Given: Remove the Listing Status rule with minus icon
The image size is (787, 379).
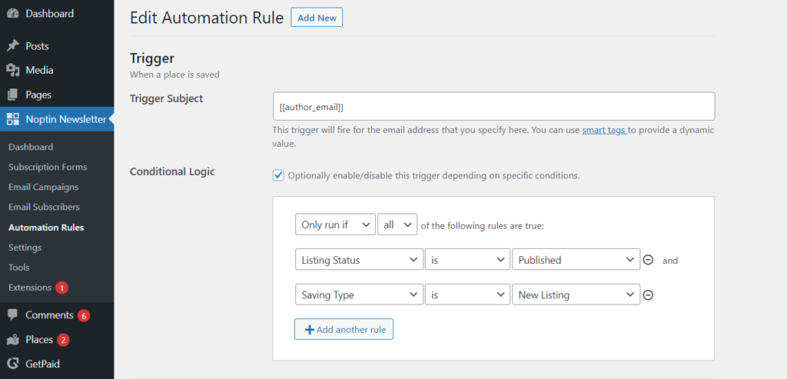Looking at the screenshot, I should coord(648,261).
